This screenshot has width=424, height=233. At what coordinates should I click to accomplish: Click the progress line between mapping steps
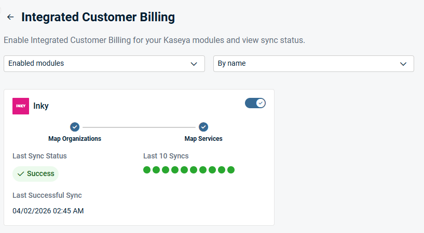coord(139,127)
